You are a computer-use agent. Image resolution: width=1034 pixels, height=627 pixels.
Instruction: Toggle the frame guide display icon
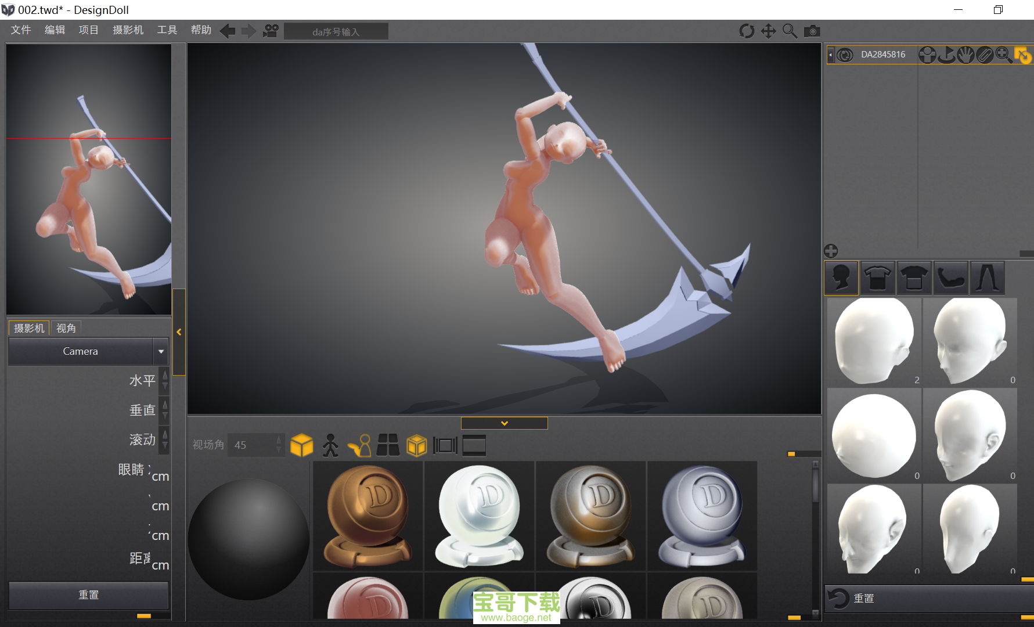point(445,445)
